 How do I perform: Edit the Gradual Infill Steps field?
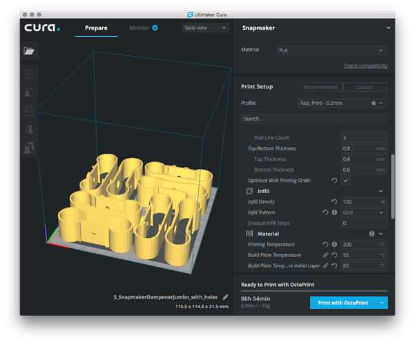364,223
